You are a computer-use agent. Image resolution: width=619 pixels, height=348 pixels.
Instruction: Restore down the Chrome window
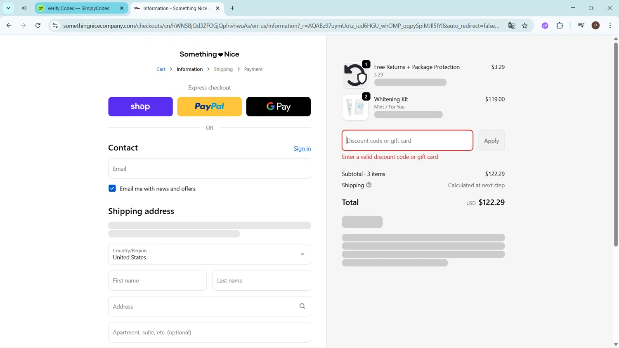pyautogui.click(x=591, y=8)
